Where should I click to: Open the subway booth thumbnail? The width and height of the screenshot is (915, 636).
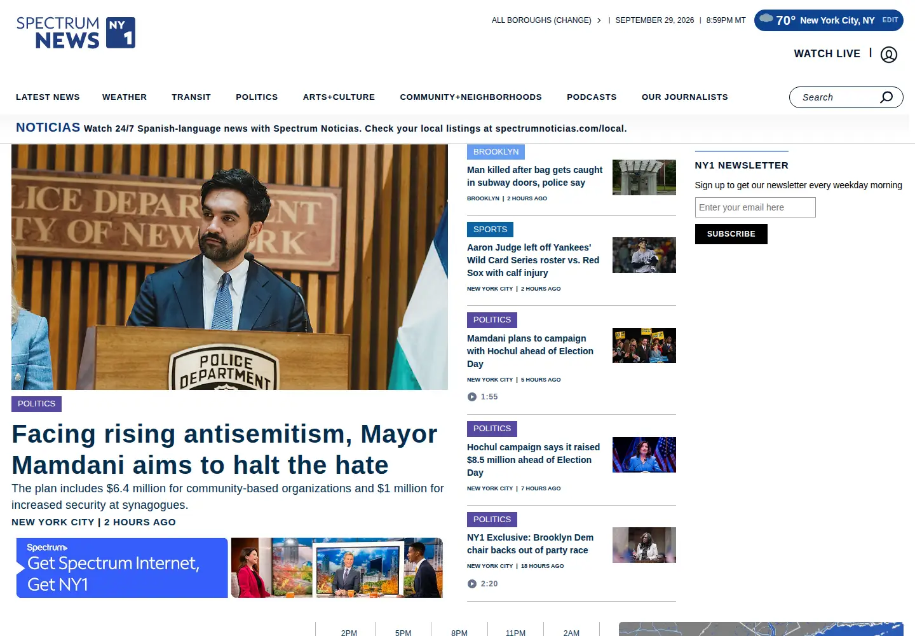coord(644,177)
